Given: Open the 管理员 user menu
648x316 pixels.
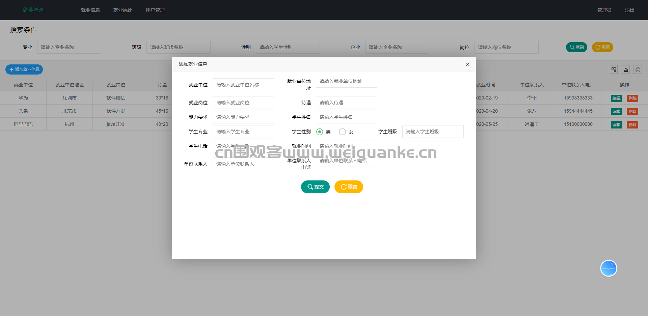Looking at the screenshot, I should pyautogui.click(x=604, y=10).
